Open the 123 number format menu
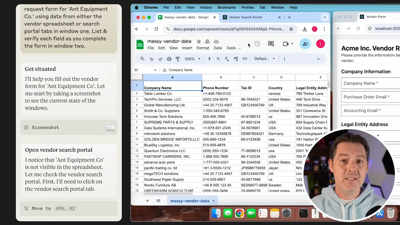The image size is (400, 225). (x=244, y=59)
